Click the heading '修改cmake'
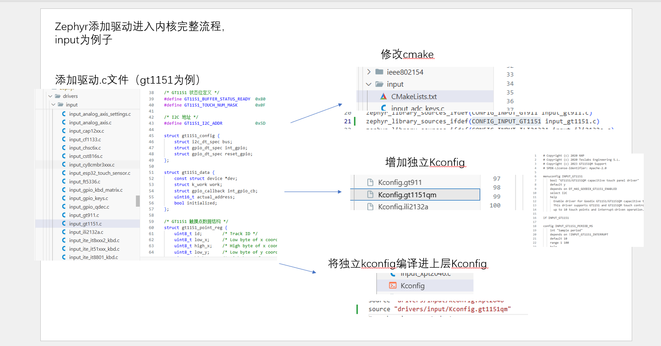 point(407,54)
